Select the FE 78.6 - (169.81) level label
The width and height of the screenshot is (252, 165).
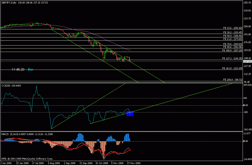(233, 44)
